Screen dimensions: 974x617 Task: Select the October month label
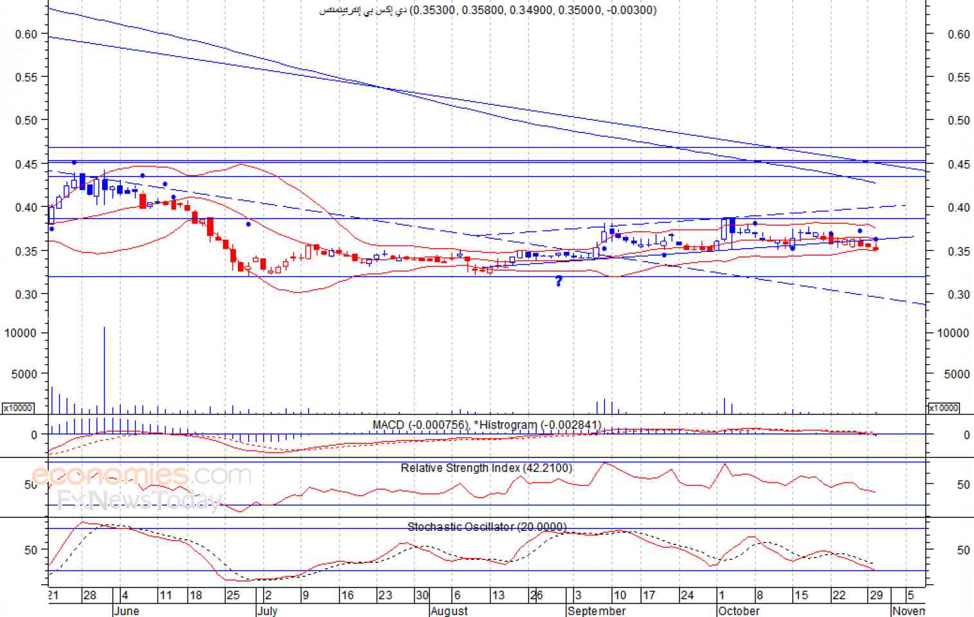point(739,611)
